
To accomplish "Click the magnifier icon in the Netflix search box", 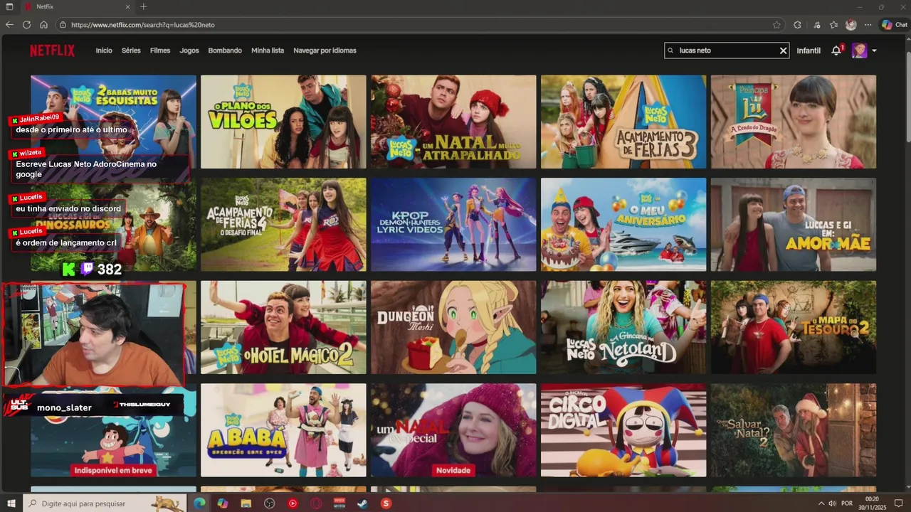I will coord(671,50).
